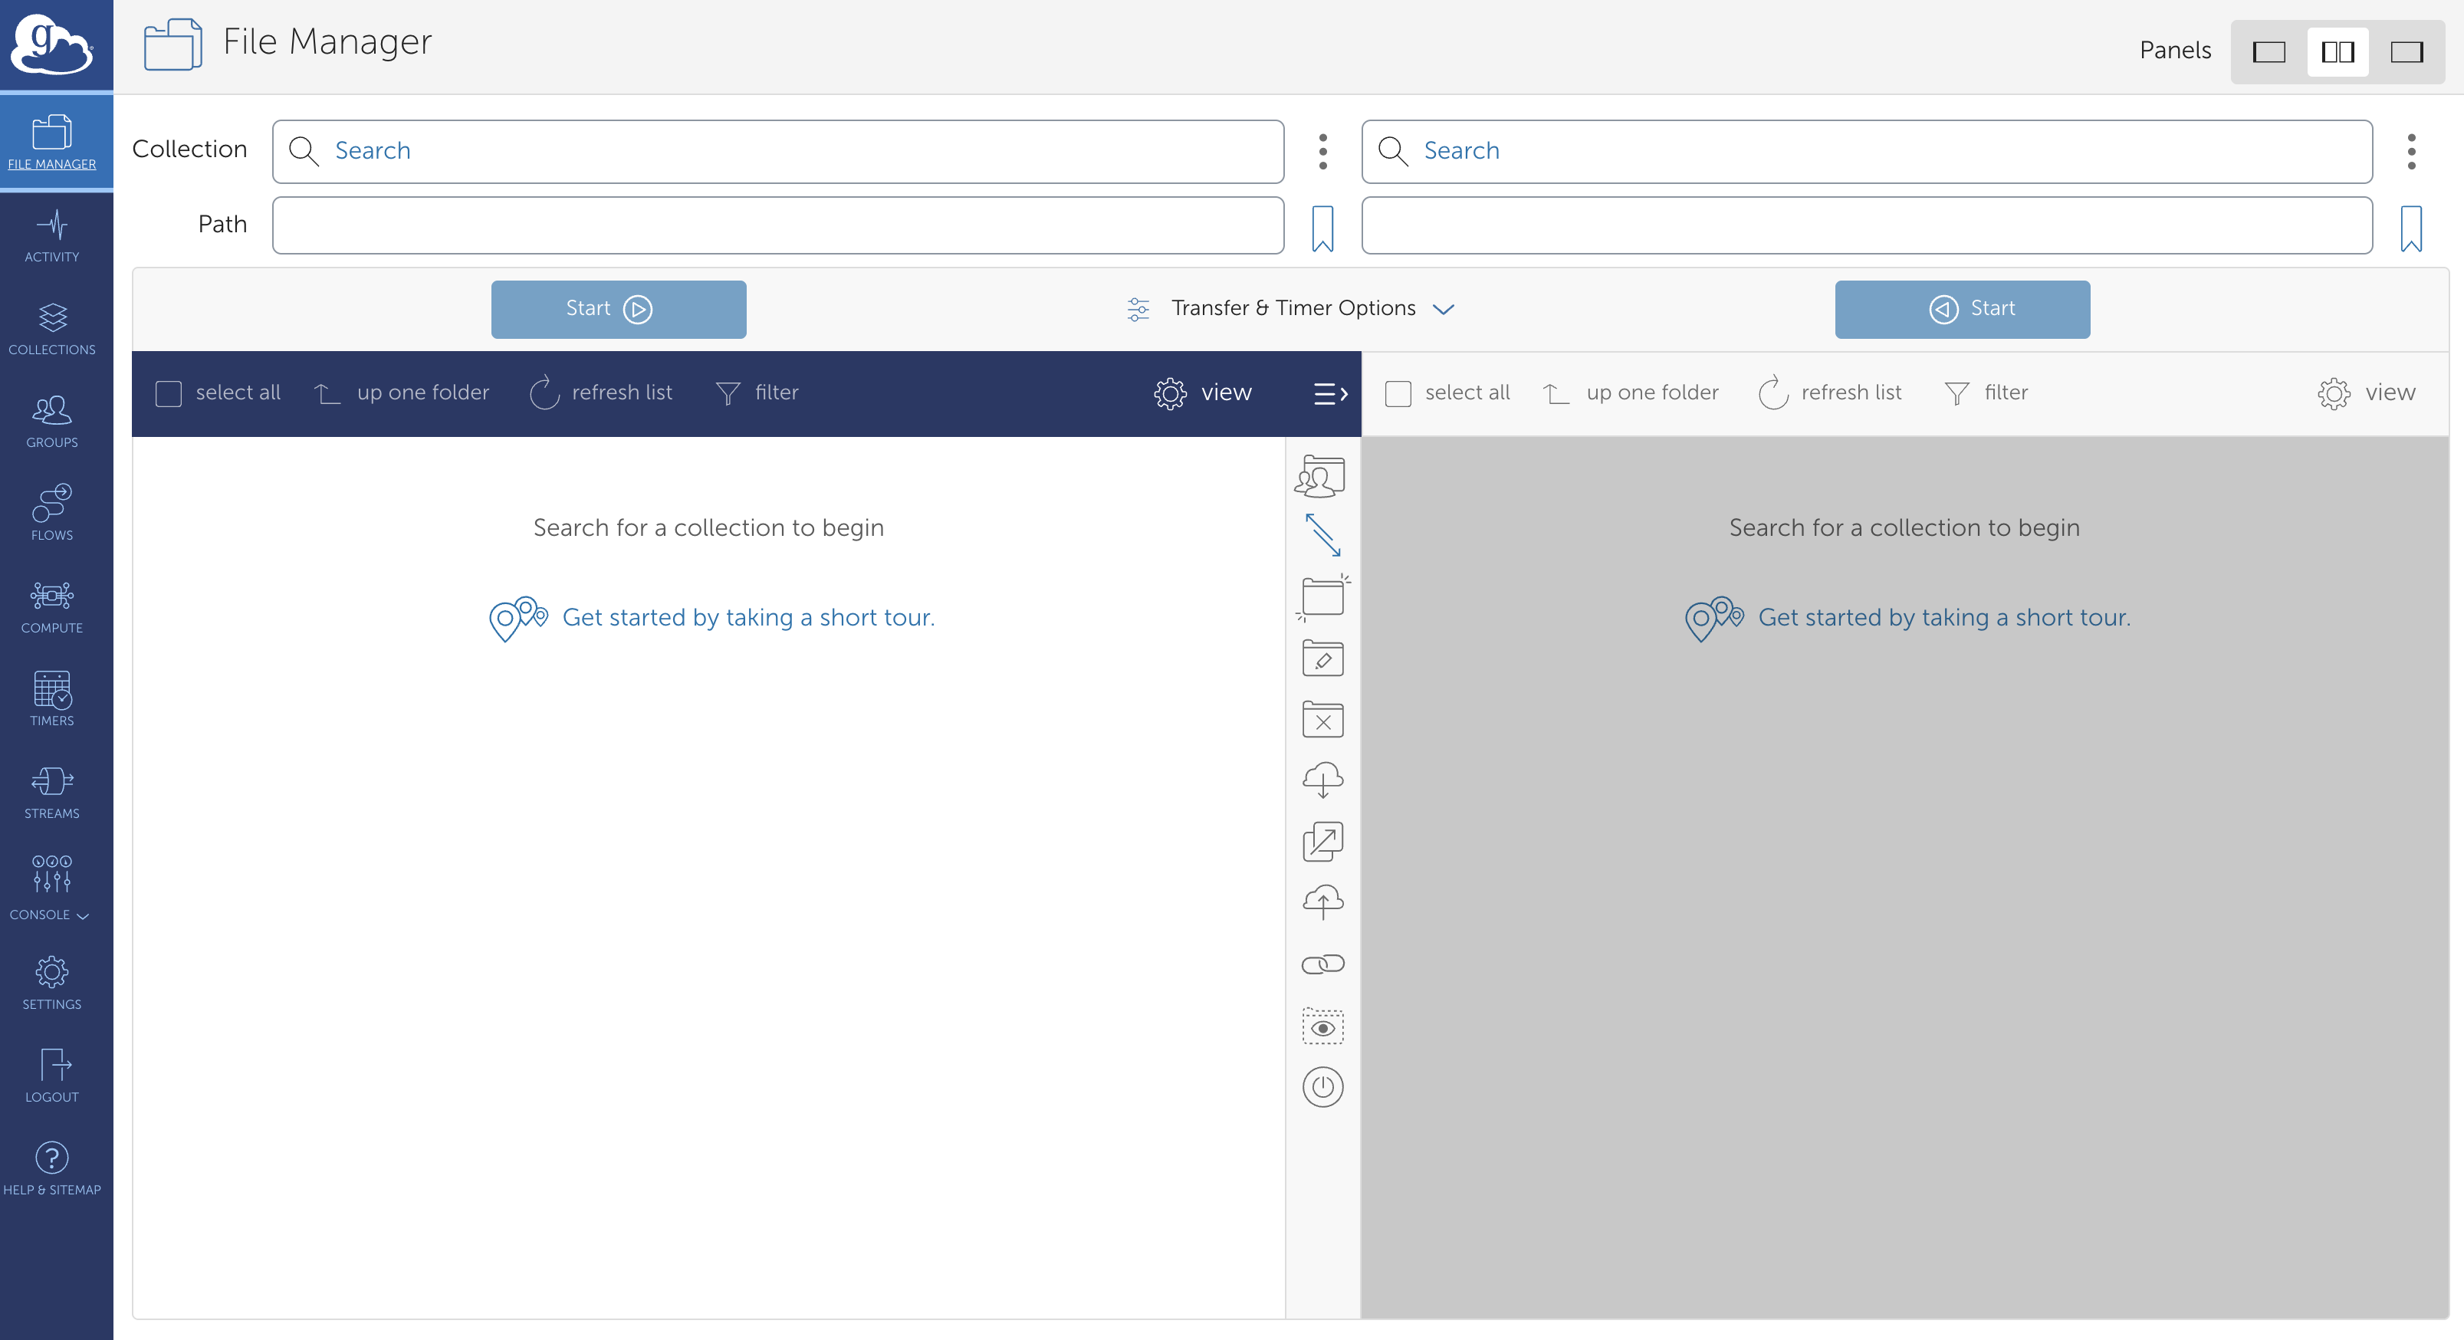Expand the Console menu in the sidebar

click(x=51, y=888)
